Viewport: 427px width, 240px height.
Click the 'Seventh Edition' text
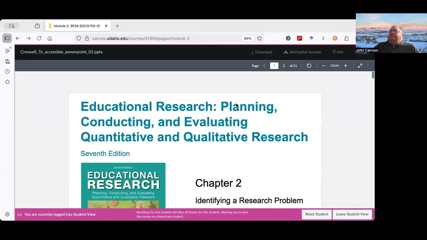click(x=105, y=154)
